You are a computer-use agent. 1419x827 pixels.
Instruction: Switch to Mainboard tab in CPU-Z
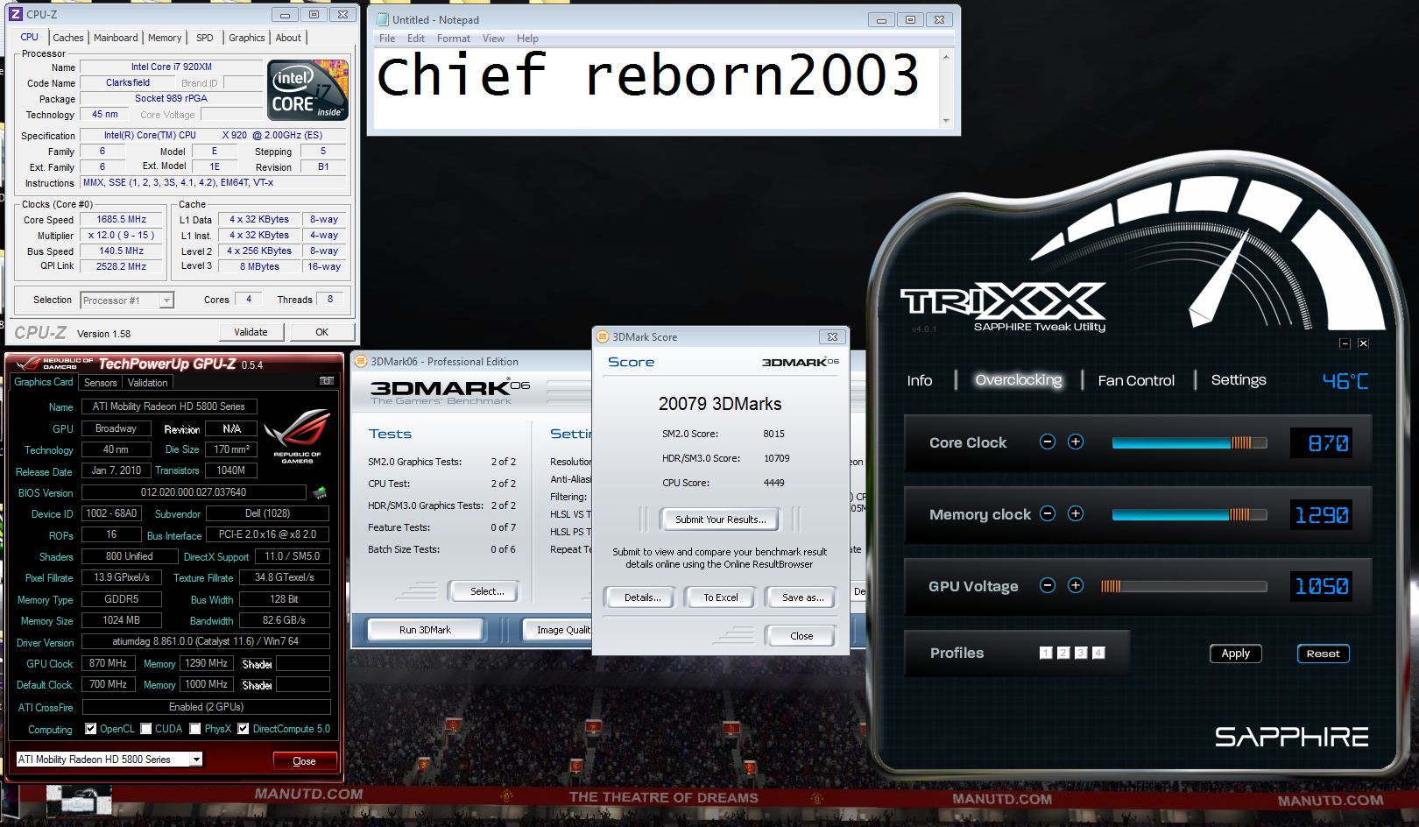click(116, 38)
